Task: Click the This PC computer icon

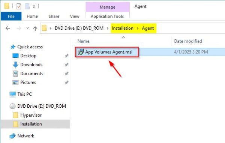Action: pyautogui.click(x=12, y=95)
